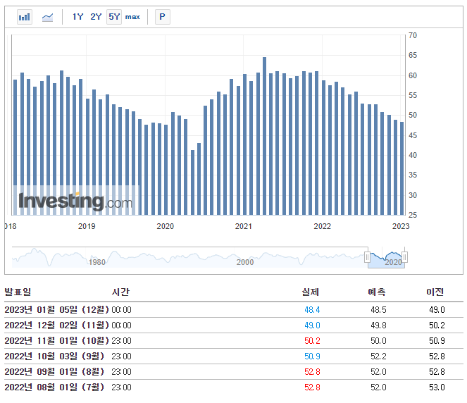Click the 시간 column header
Screen dimensions: 467x403
[x=120, y=292]
